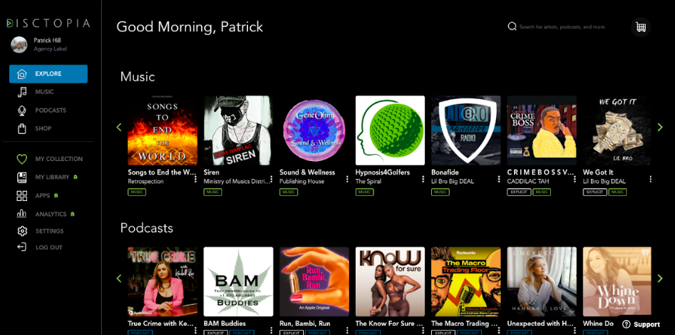Image resolution: width=675 pixels, height=335 pixels.
Task: Open Podcasts microphone in sidebar
Action: [x=21, y=110]
